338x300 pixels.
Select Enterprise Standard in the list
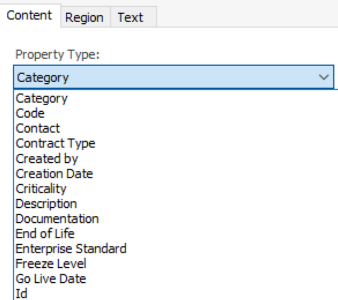pyautogui.click(x=71, y=249)
